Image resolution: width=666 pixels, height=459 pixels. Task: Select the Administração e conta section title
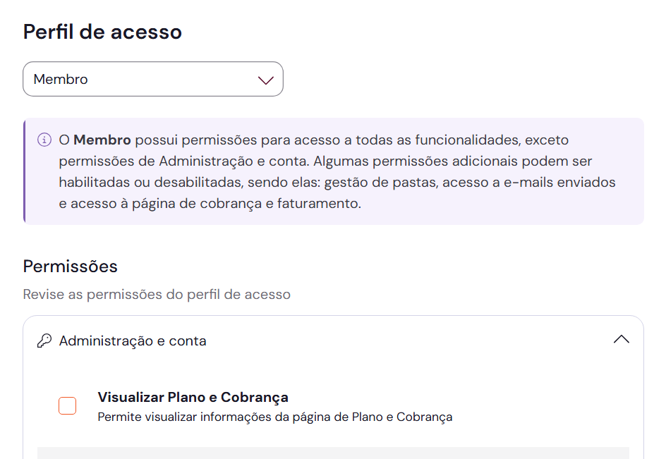(133, 341)
